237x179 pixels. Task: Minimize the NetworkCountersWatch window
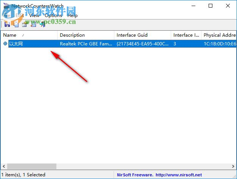click(193, 6)
